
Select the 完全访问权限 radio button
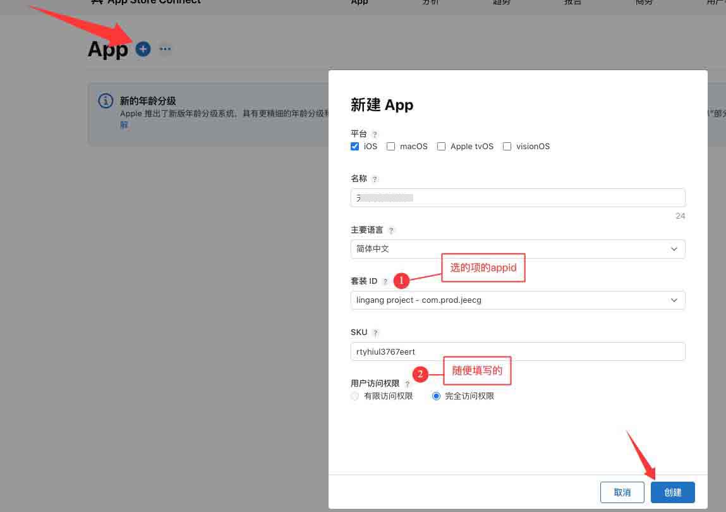click(x=436, y=396)
